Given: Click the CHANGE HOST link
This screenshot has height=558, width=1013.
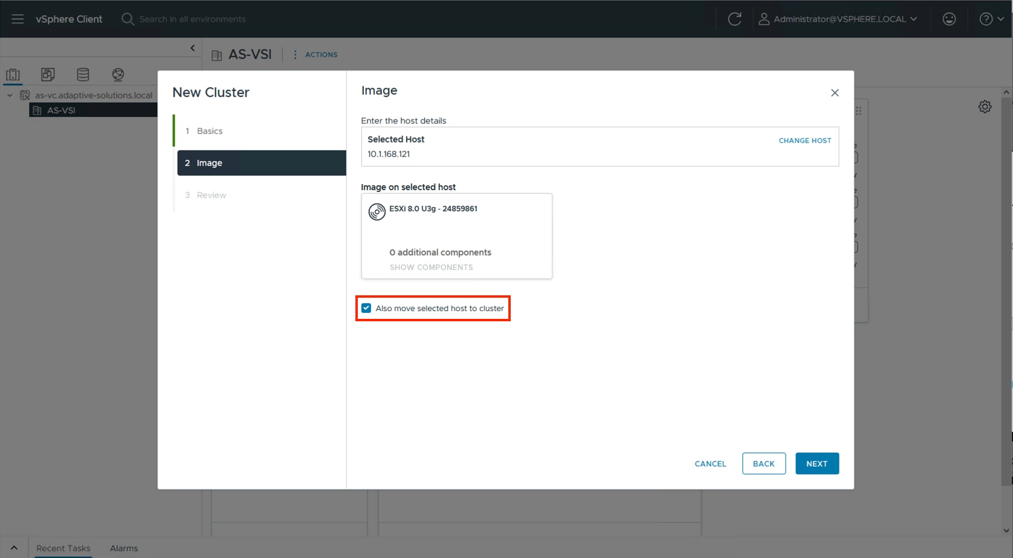Looking at the screenshot, I should [x=804, y=140].
